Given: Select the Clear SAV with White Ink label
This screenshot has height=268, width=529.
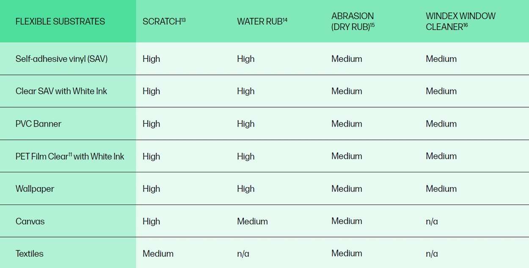Looking at the screenshot, I should (61, 91).
